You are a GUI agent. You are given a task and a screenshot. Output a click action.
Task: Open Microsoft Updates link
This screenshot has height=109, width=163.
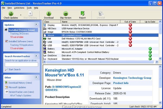17,87
